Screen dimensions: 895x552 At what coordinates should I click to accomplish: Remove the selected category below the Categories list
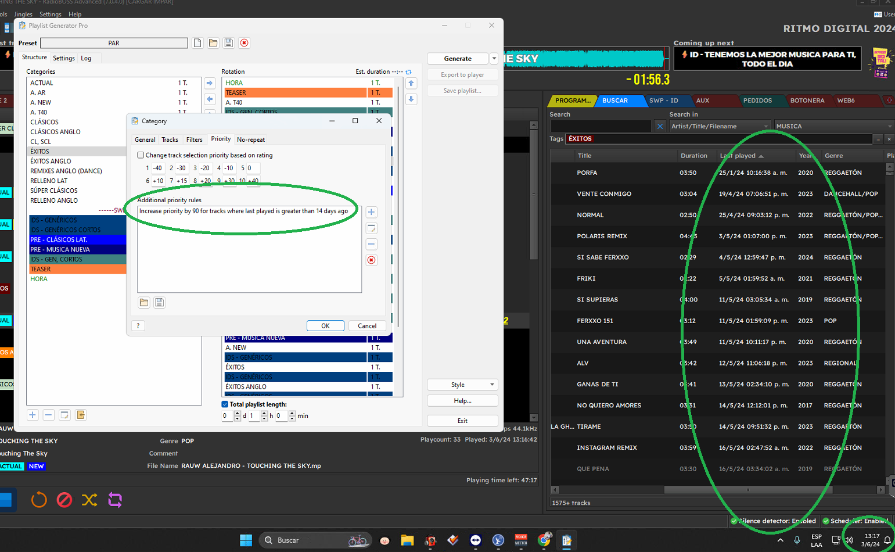49,415
